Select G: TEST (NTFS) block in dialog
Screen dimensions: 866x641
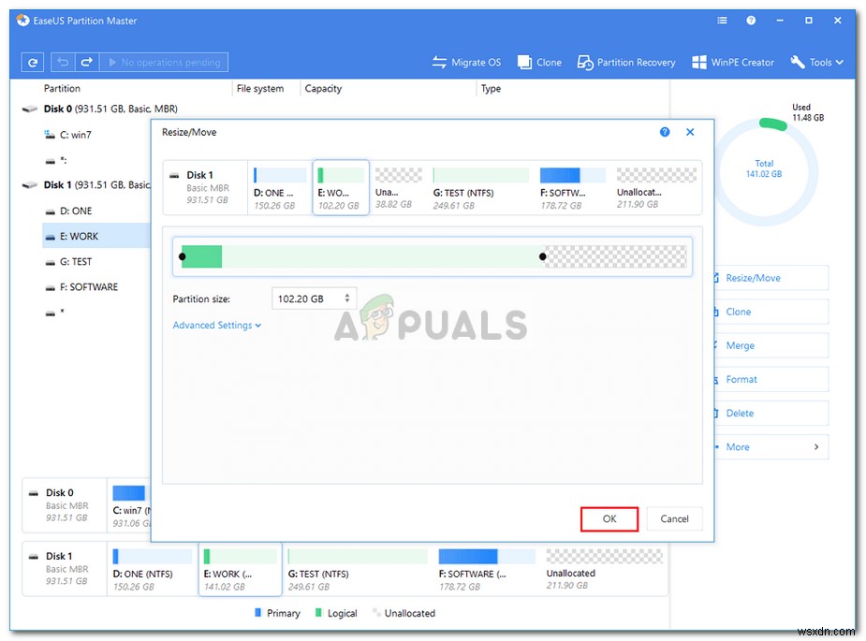tap(480, 188)
